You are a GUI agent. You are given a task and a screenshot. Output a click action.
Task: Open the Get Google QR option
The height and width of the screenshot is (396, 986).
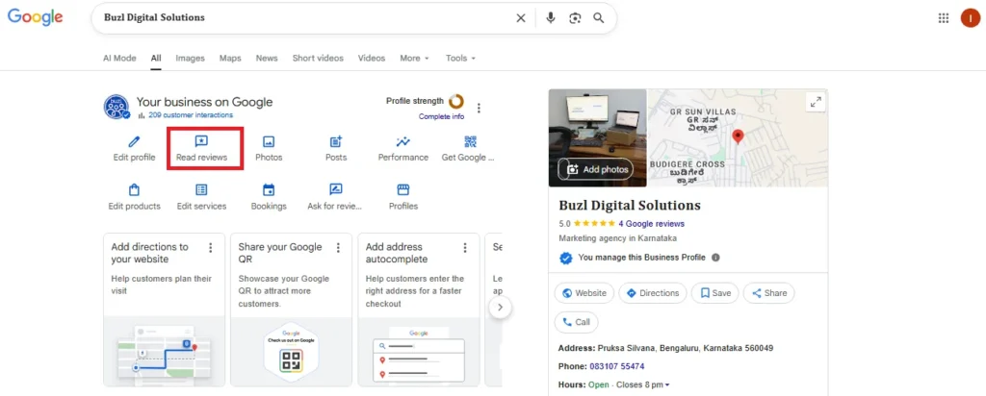pyautogui.click(x=468, y=149)
